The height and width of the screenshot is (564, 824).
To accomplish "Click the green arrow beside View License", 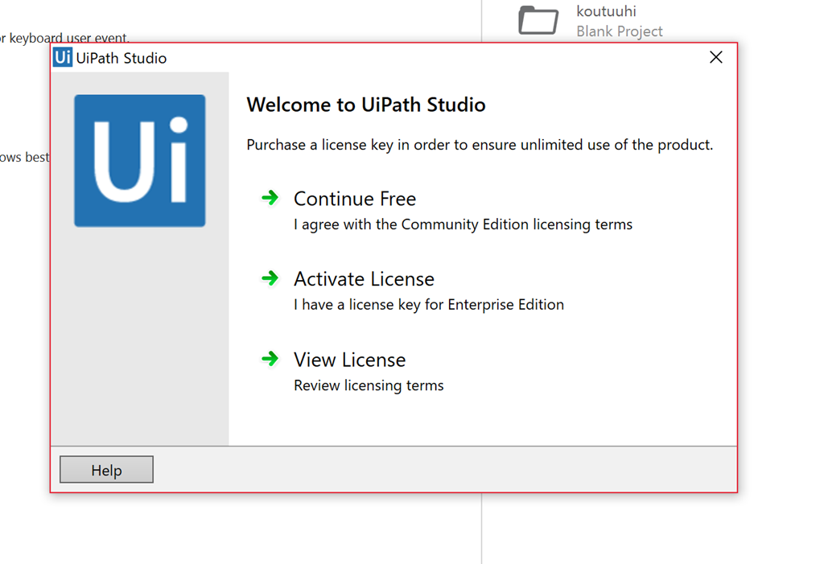I will [x=270, y=359].
